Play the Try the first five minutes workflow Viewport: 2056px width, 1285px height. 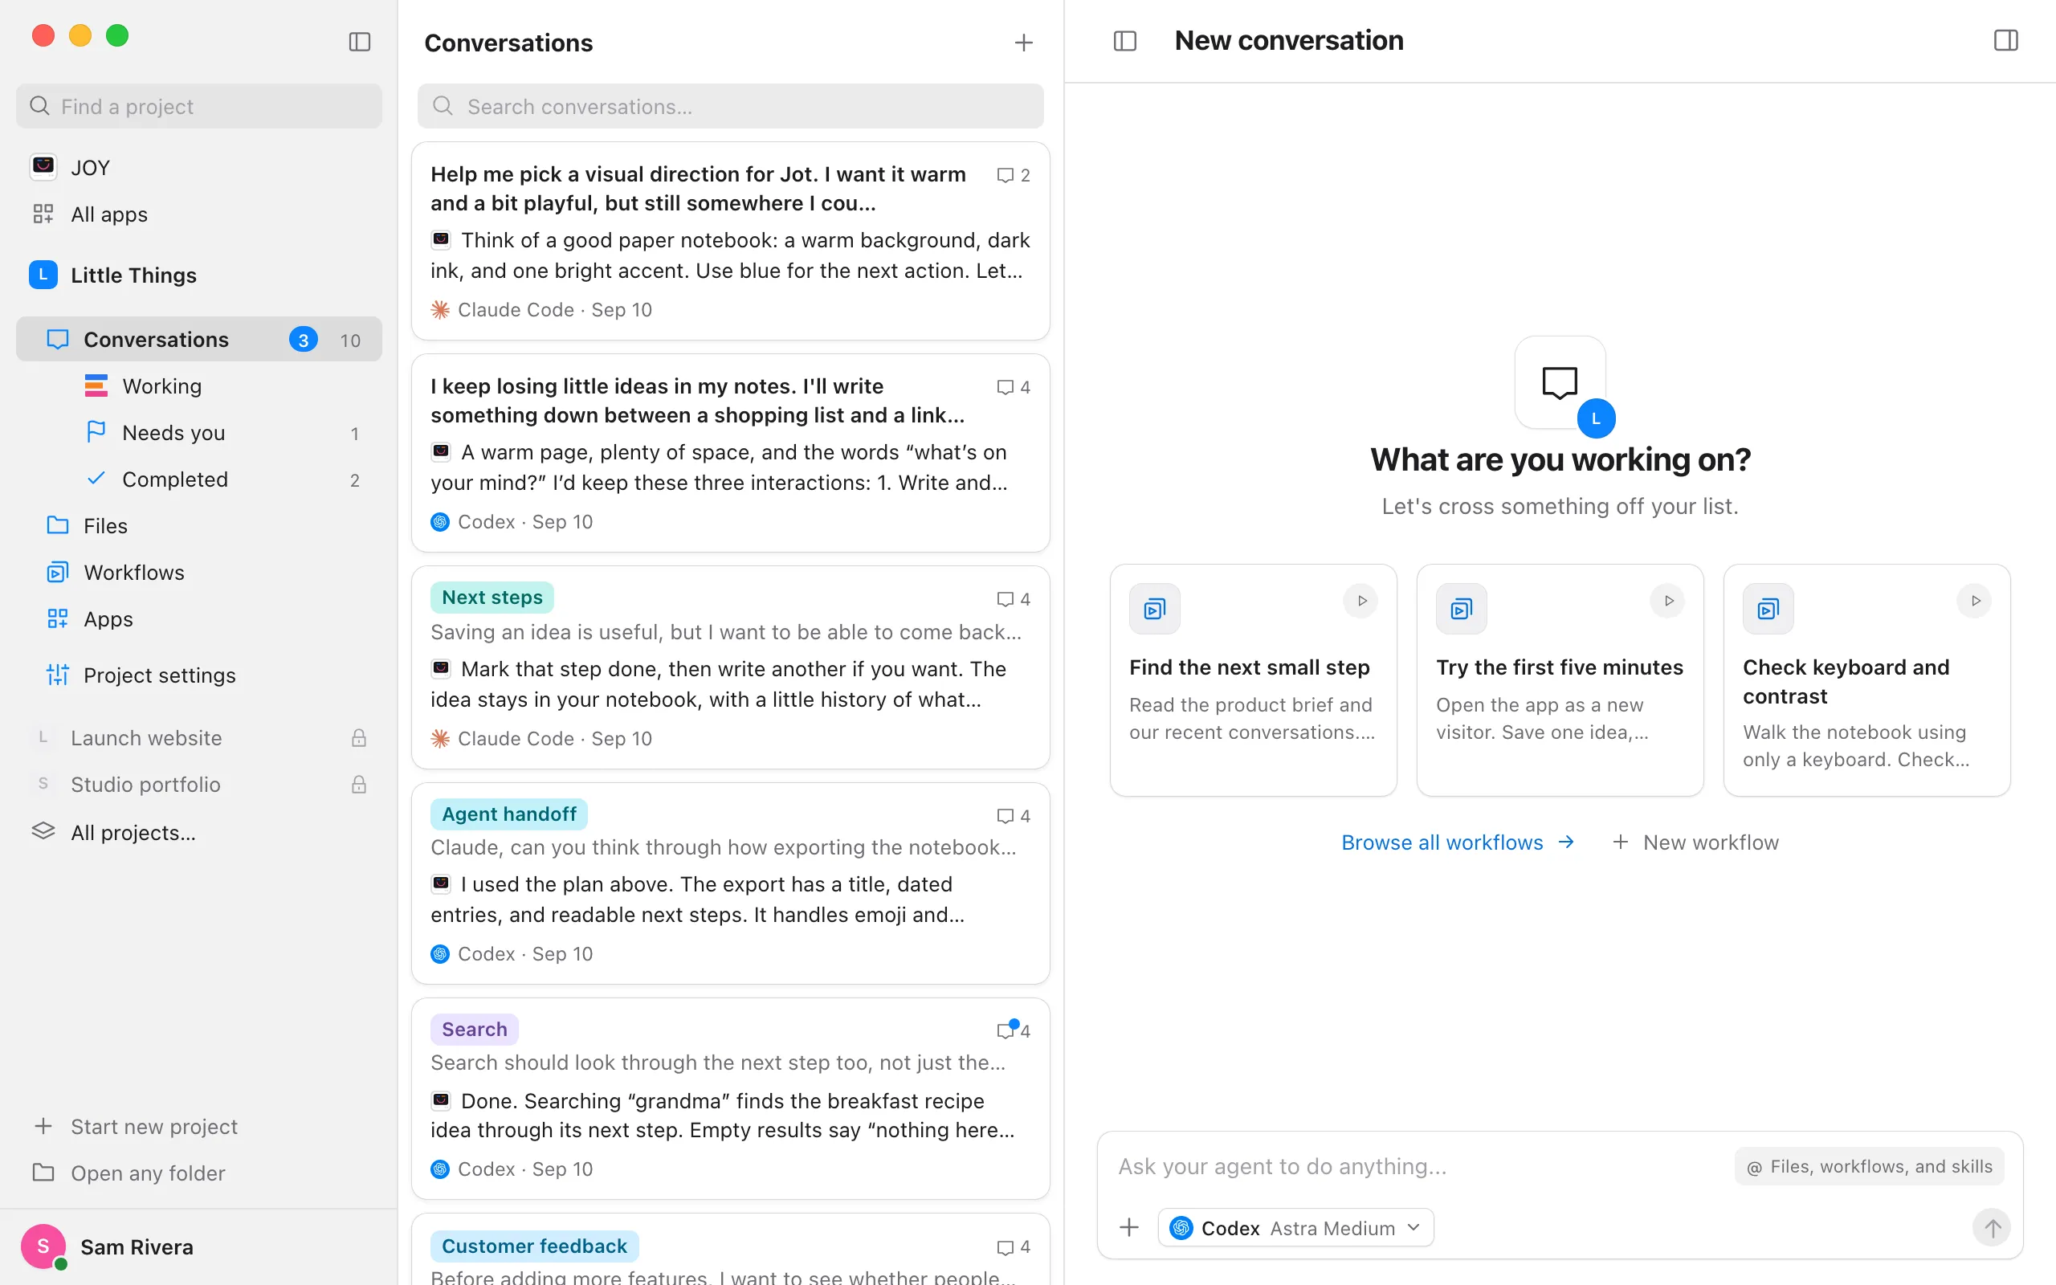[x=1668, y=601]
